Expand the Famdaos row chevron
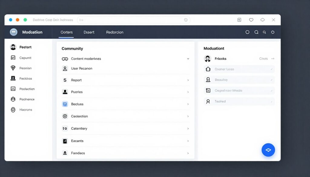310x177 pixels. [x=188, y=153]
